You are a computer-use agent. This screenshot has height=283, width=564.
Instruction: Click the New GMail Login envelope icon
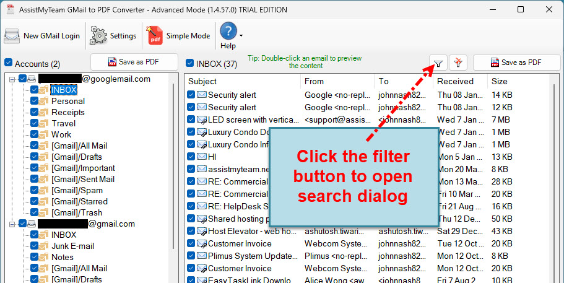12,36
